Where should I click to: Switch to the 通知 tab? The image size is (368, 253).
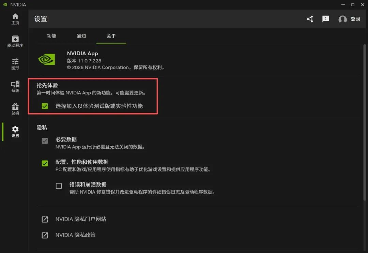pyautogui.click(x=81, y=36)
